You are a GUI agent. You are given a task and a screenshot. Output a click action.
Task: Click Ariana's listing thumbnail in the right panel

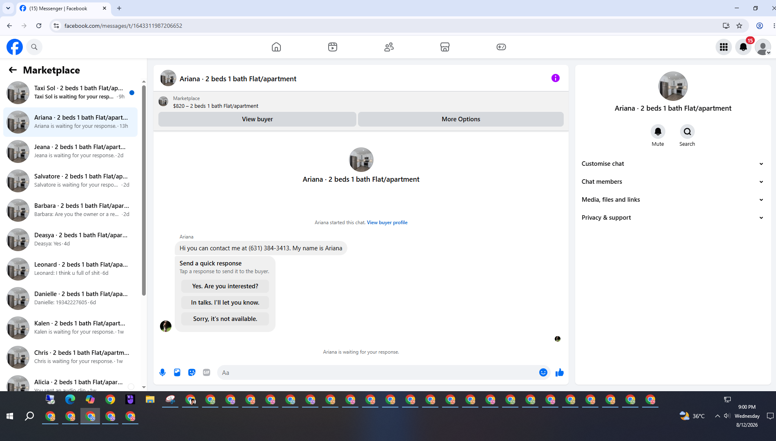673,86
